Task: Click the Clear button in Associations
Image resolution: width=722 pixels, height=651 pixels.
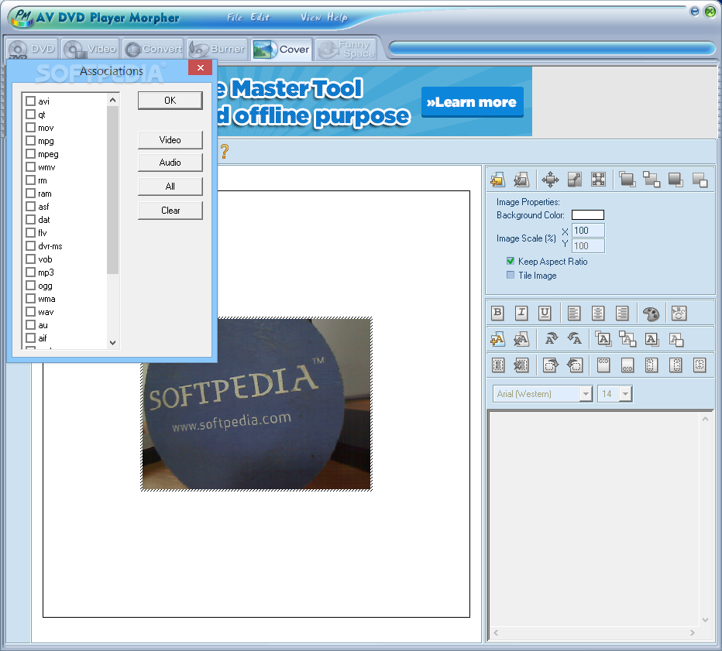Action: (x=170, y=211)
